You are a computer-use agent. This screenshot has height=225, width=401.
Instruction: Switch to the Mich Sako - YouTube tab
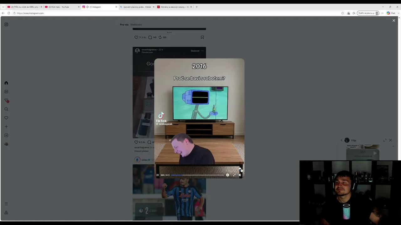point(62,7)
